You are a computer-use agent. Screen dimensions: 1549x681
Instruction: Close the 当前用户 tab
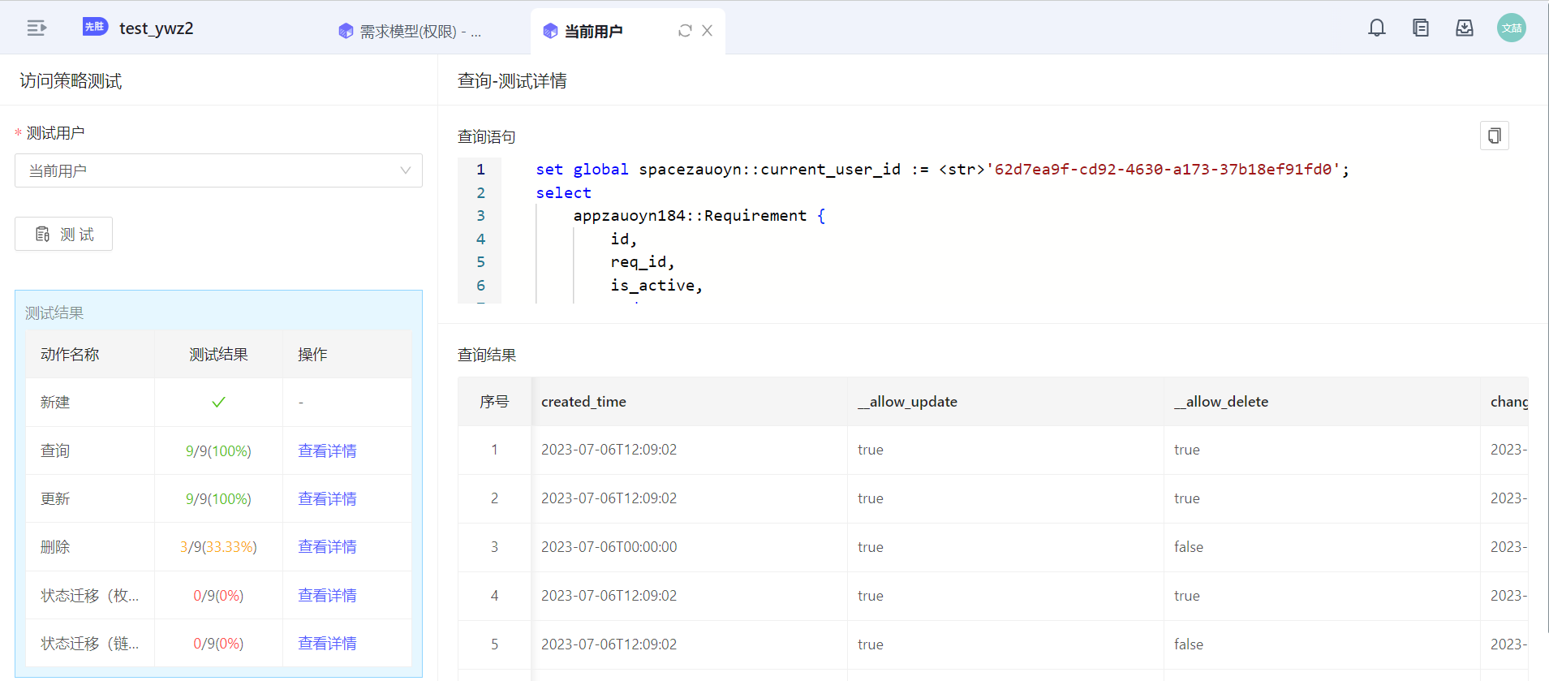(x=708, y=31)
